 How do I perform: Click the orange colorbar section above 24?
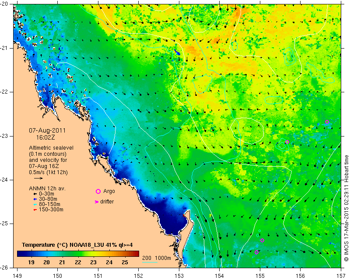(109, 254)
